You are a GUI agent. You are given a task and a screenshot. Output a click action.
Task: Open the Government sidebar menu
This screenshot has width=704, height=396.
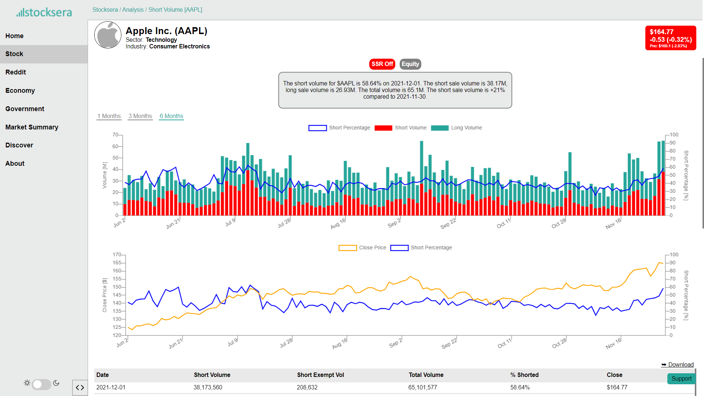[x=25, y=109]
